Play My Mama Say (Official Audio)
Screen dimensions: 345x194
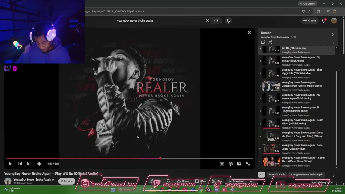pos(296,98)
